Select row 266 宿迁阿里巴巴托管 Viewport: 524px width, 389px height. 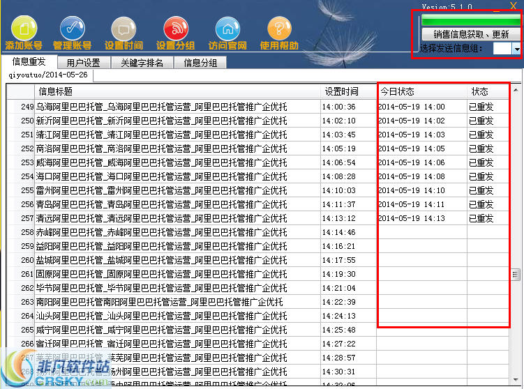coord(257,344)
